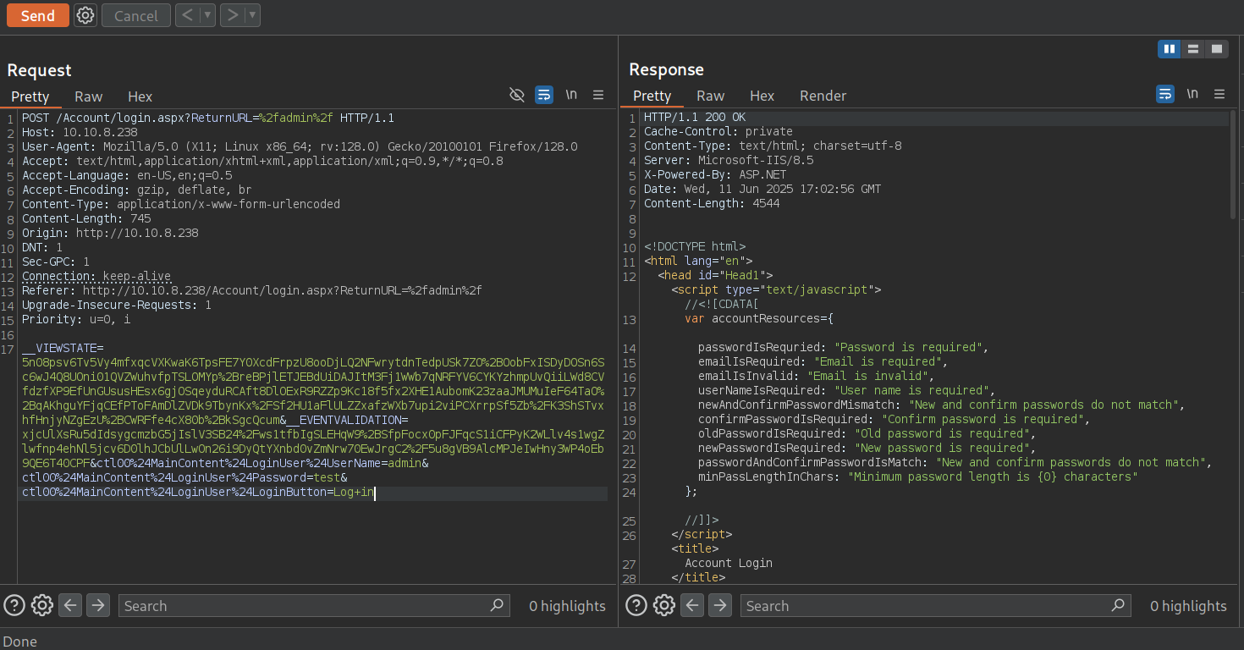
Task: Toggle line wrap in Request panel
Action: [x=544, y=95]
